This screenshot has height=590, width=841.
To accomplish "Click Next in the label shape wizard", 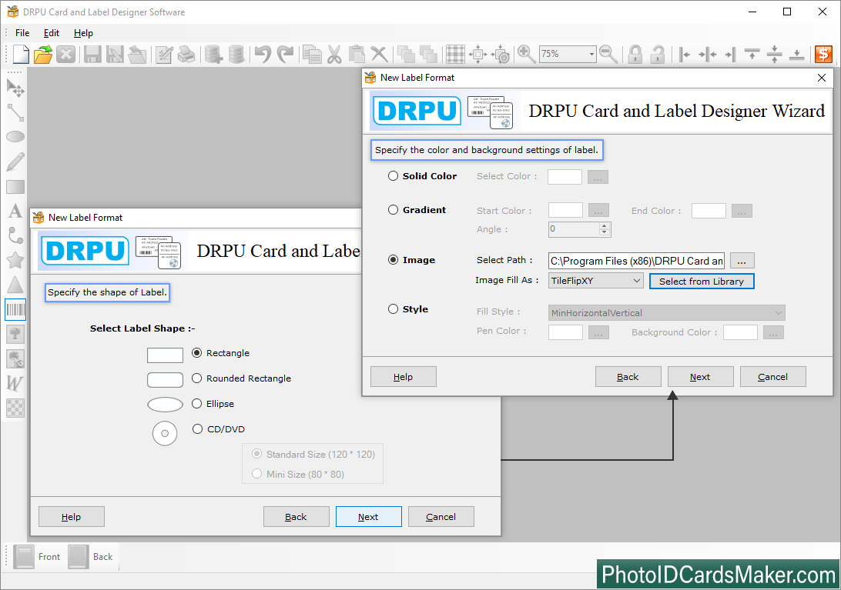I will click(x=368, y=517).
